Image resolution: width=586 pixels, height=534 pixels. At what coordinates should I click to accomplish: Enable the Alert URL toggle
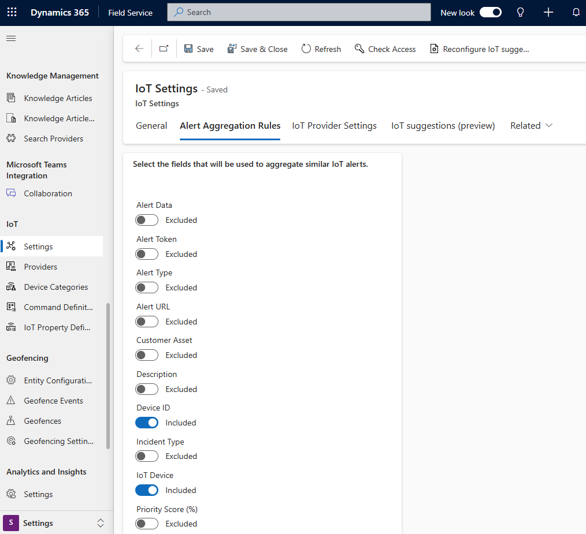(x=147, y=322)
